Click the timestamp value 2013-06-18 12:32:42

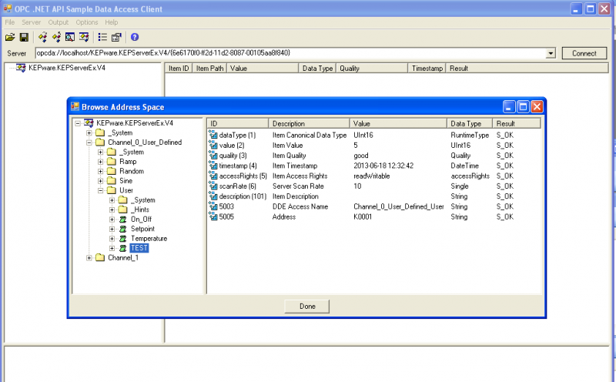click(383, 166)
